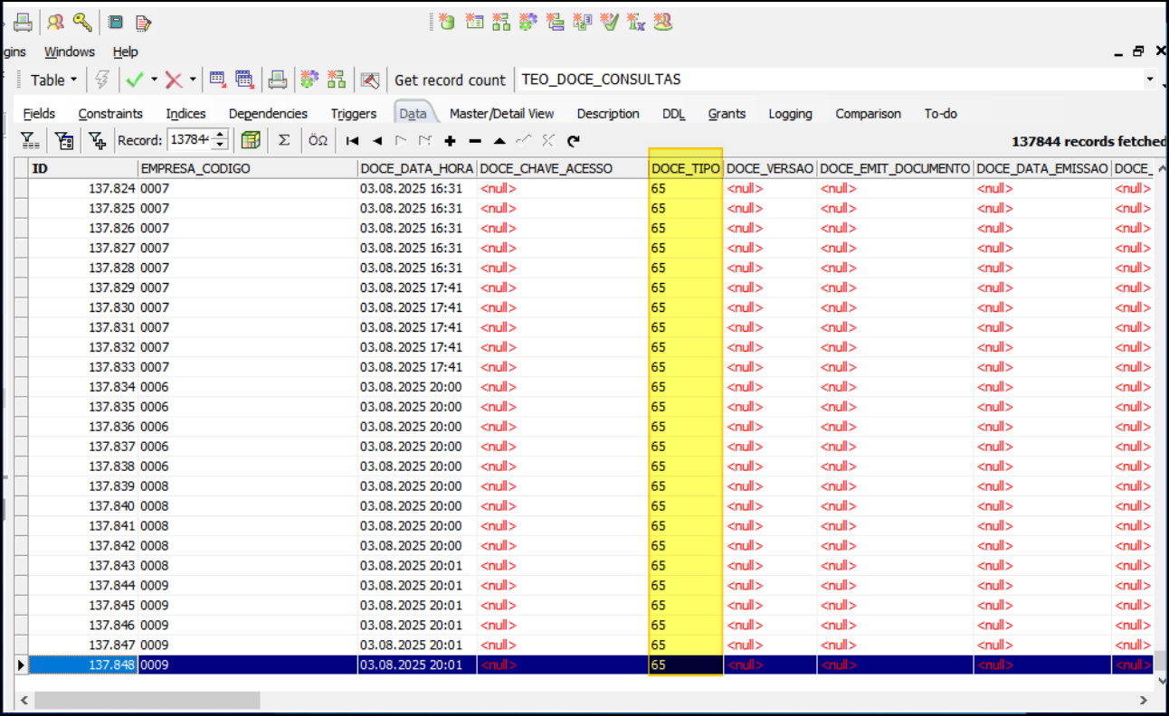Click into the Record number input field
Viewport: 1169px width, 716px height.
(189, 140)
